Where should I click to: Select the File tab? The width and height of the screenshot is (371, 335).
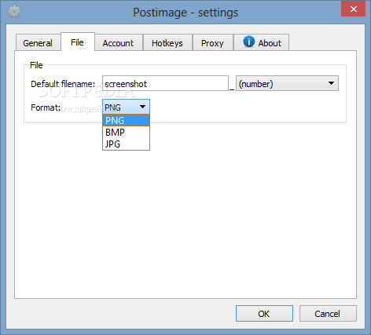point(77,42)
